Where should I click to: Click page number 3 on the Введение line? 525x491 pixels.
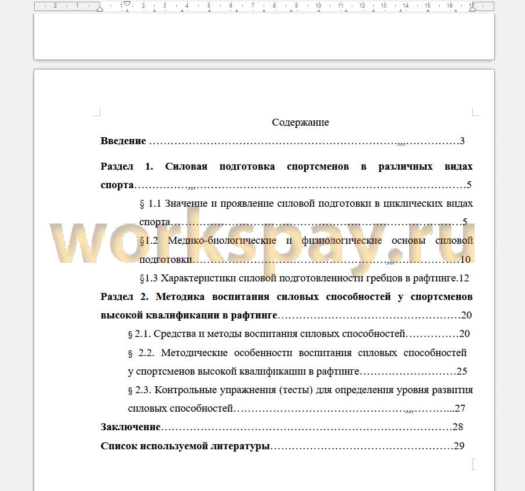click(x=462, y=141)
